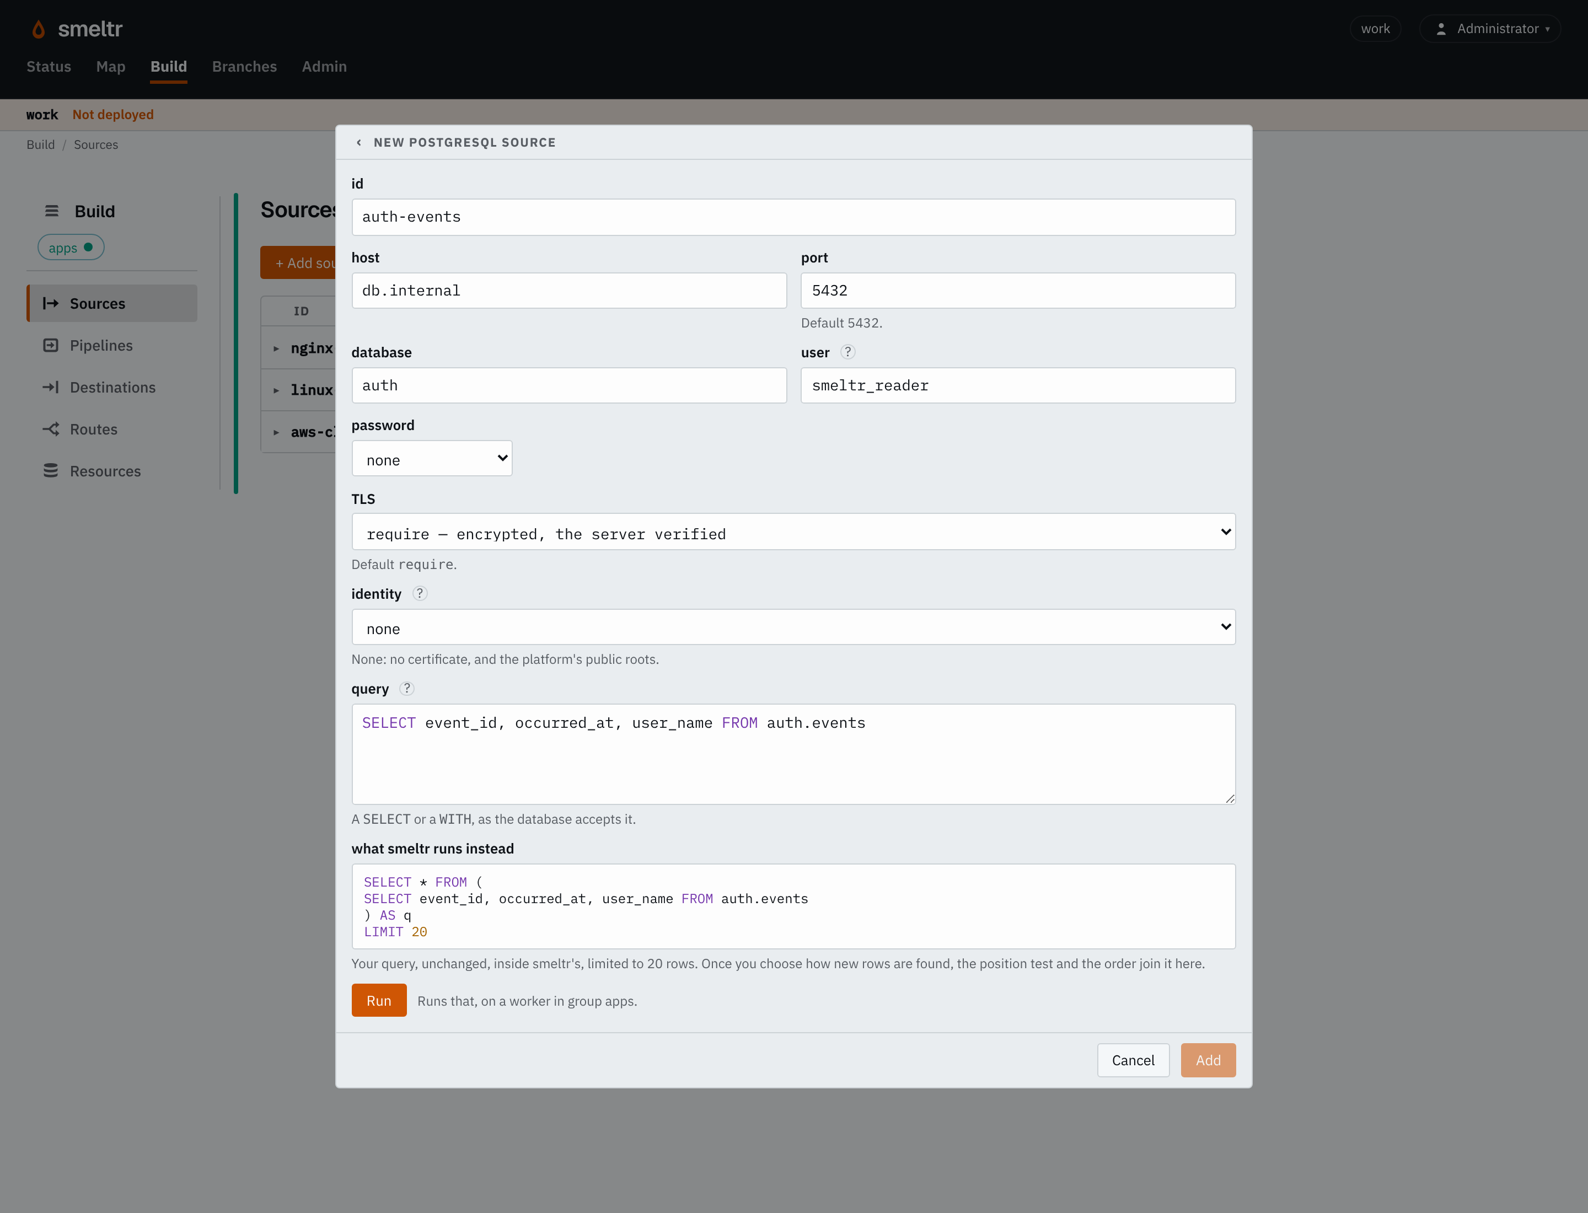Open the TLS mode dropdown
Viewport: 1588px width, 1213px height.
coord(793,532)
